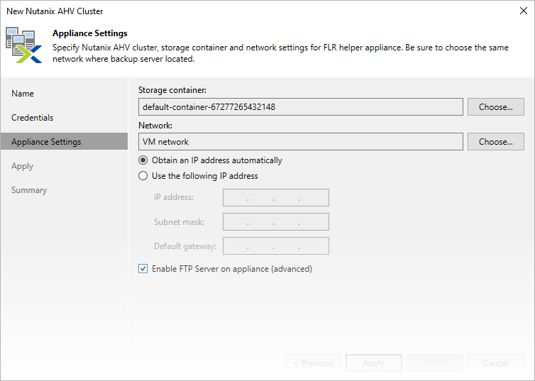
Task: Go back with the Previous button
Action: pos(313,363)
